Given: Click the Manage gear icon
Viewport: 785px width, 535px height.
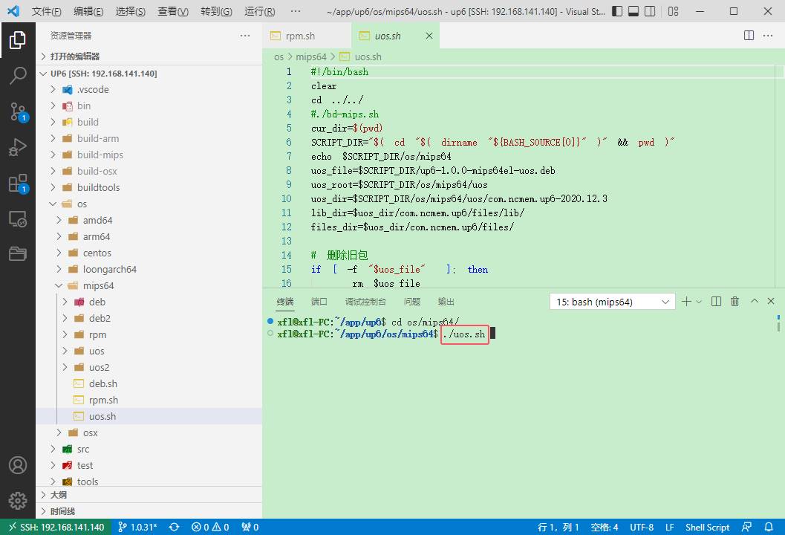Looking at the screenshot, I should tap(18, 500).
